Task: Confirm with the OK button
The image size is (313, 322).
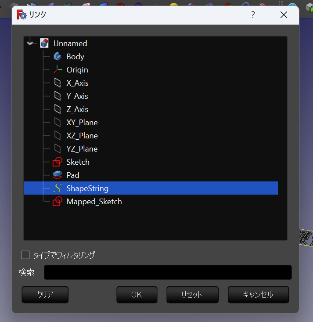Action: click(x=137, y=294)
